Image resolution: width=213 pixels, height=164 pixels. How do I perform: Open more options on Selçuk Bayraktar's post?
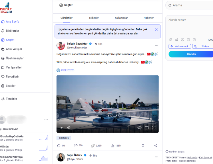156,46
